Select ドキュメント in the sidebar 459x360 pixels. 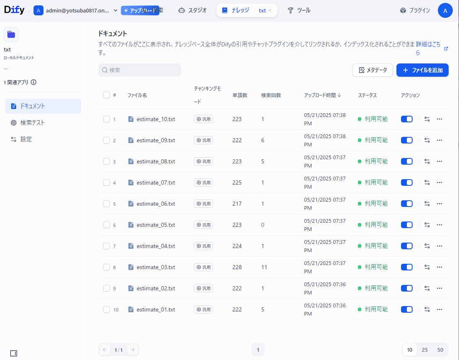pyautogui.click(x=43, y=106)
